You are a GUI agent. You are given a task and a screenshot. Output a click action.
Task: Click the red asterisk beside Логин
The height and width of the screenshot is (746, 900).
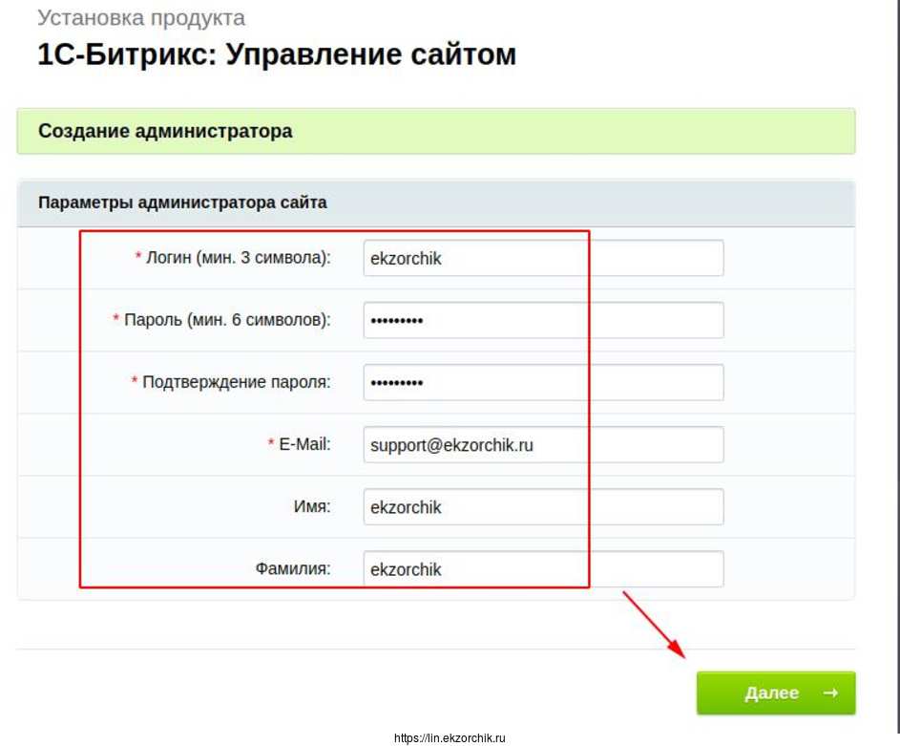tap(138, 257)
